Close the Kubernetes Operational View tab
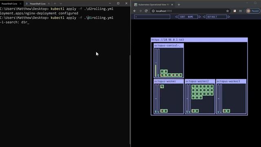This screenshot has width=261, height=147. click(x=172, y=4)
